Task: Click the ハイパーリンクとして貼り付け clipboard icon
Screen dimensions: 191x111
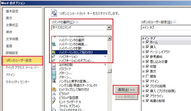Action: pos(54,52)
